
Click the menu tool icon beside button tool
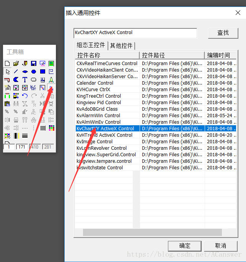coord(42,80)
